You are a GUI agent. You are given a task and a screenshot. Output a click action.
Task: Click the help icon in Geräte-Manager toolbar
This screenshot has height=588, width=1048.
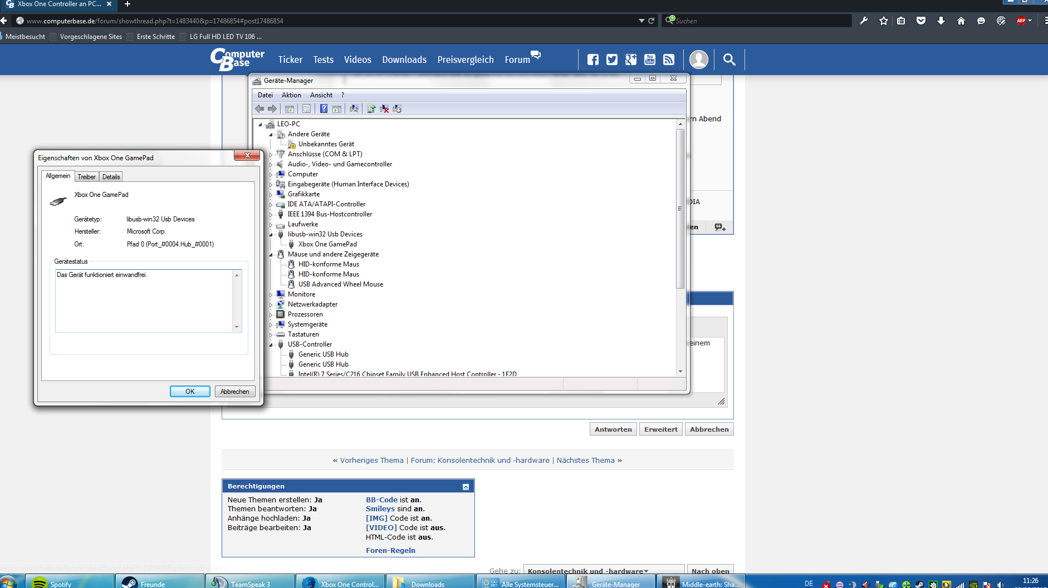pyautogui.click(x=324, y=108)
